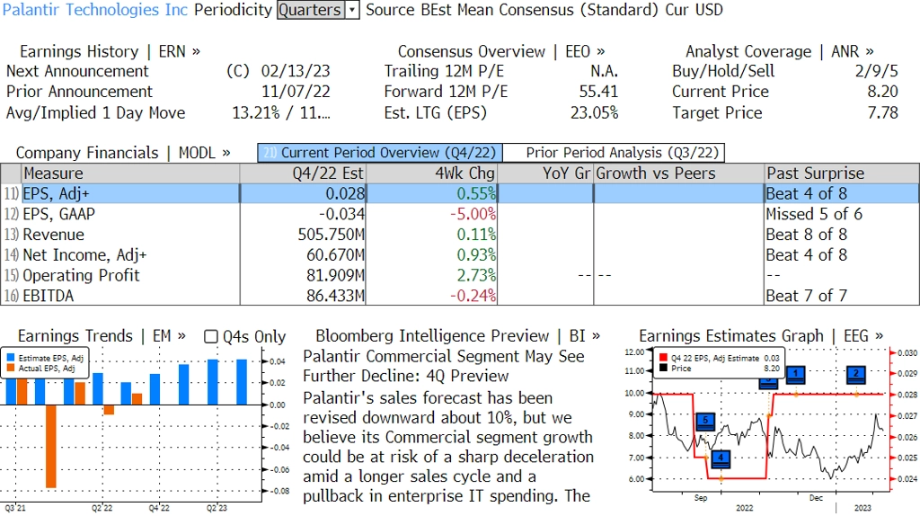Click event marker 4 on estimates graph
The width and height of the screenshot is (920, 516).
coord(721,458)
